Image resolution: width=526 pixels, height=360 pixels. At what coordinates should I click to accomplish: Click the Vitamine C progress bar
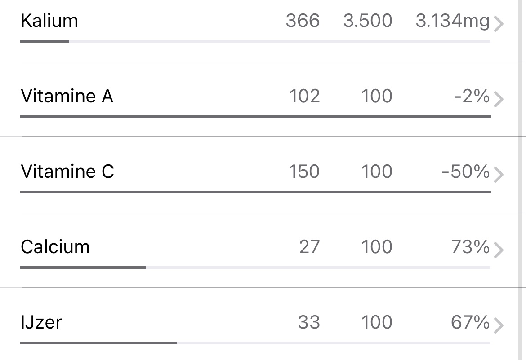pyautogui.click(x=255, y=192)
